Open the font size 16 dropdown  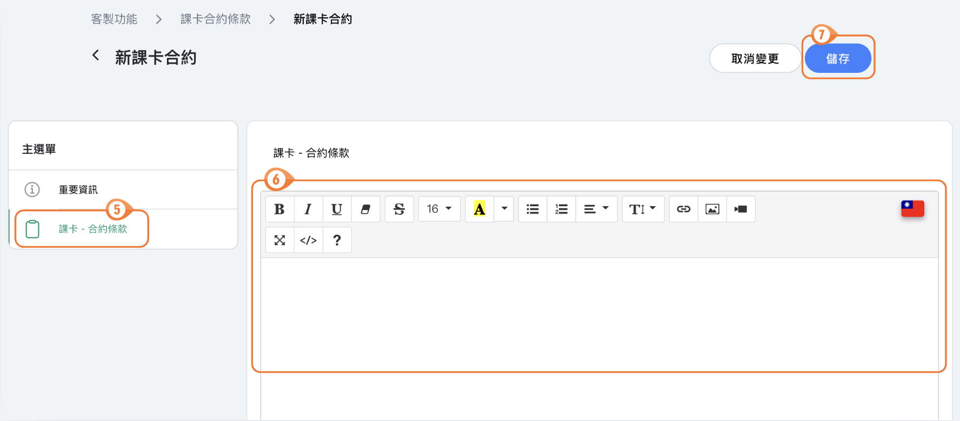(439, 209)
